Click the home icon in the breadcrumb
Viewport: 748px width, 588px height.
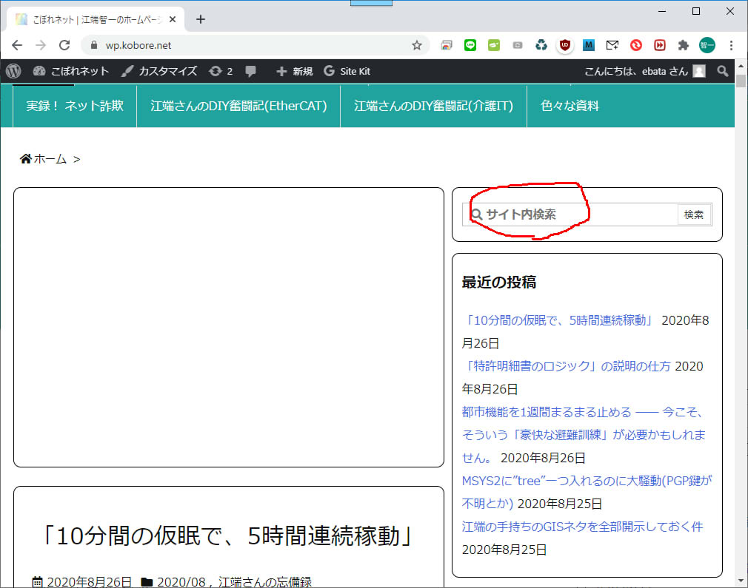coord(26,159)
